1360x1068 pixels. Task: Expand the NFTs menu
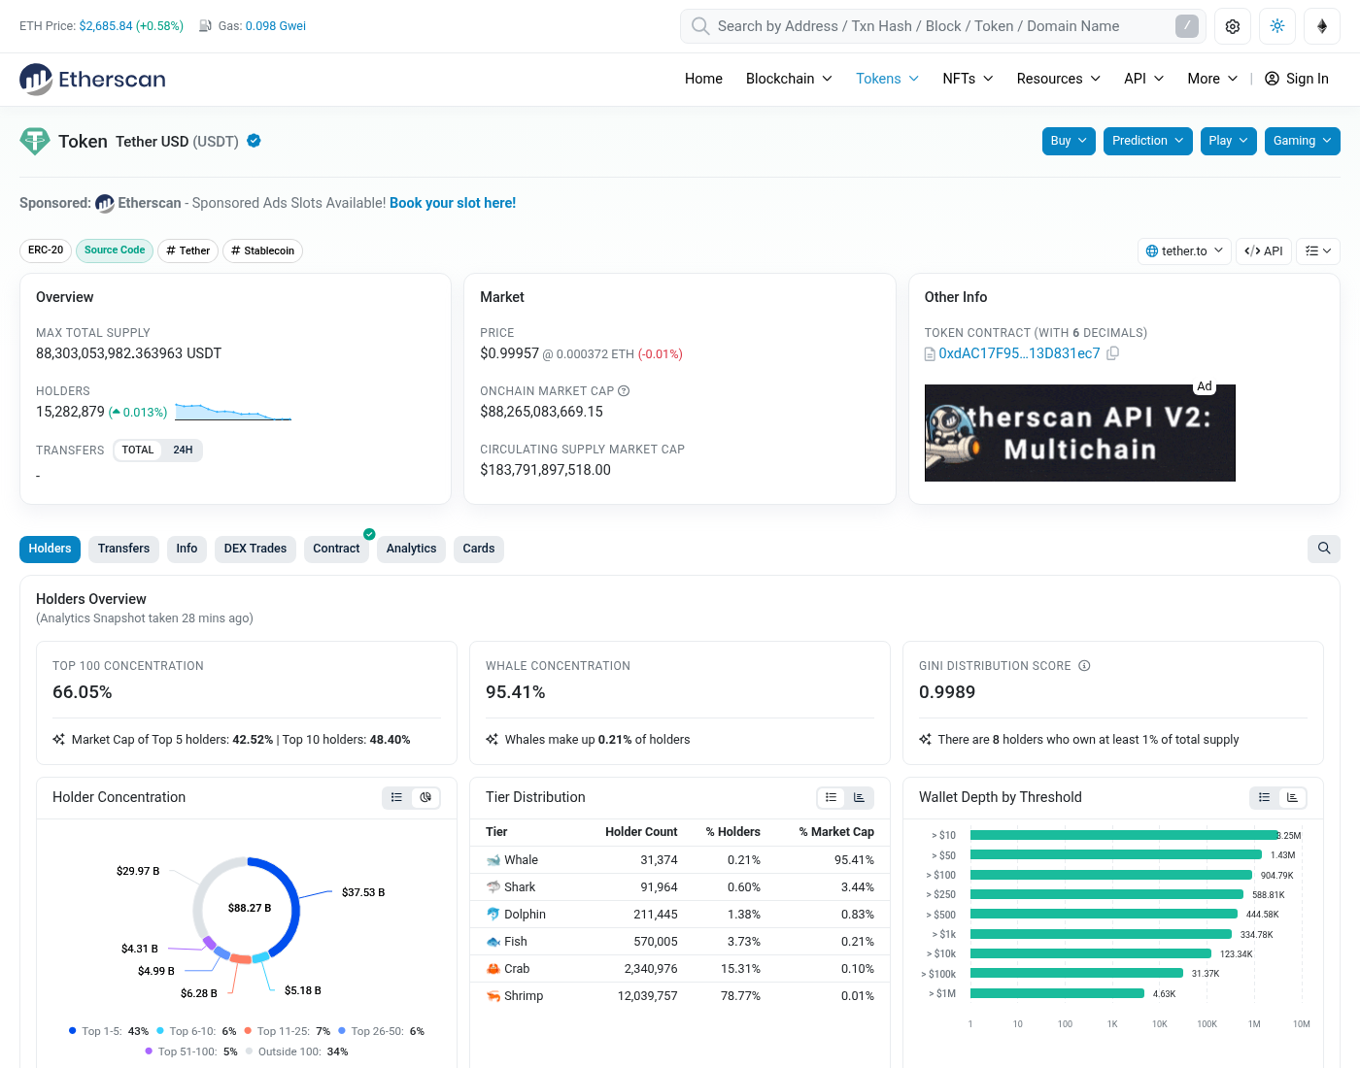click(x=968, y=79)
